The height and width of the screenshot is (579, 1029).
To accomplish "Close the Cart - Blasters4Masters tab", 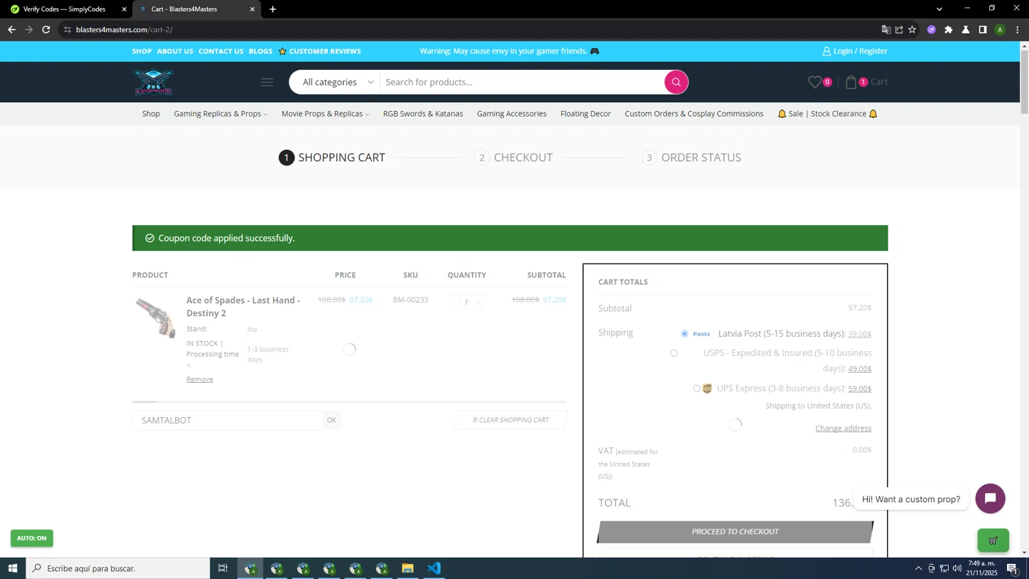I will pyautogui.click(x=252, y=9).
